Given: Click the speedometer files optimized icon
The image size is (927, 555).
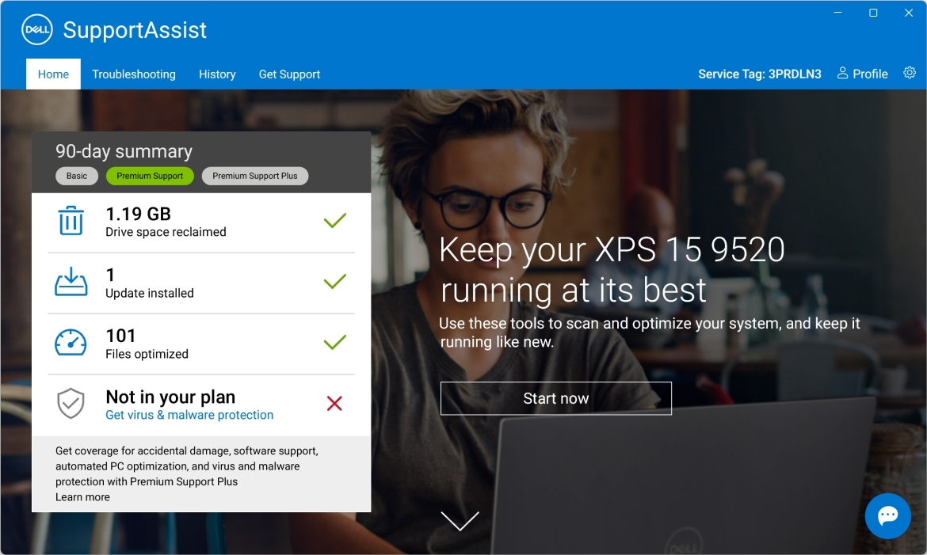Looking at the screenshot, I should pyautogui.click(x=71, y=343).
